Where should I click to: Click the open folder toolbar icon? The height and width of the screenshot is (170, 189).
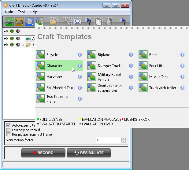pyautogui.click(x=53, y=22)
